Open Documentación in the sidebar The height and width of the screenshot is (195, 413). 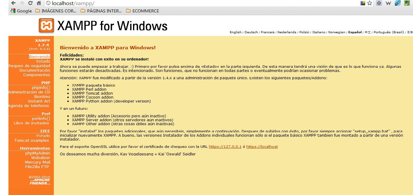35,70
